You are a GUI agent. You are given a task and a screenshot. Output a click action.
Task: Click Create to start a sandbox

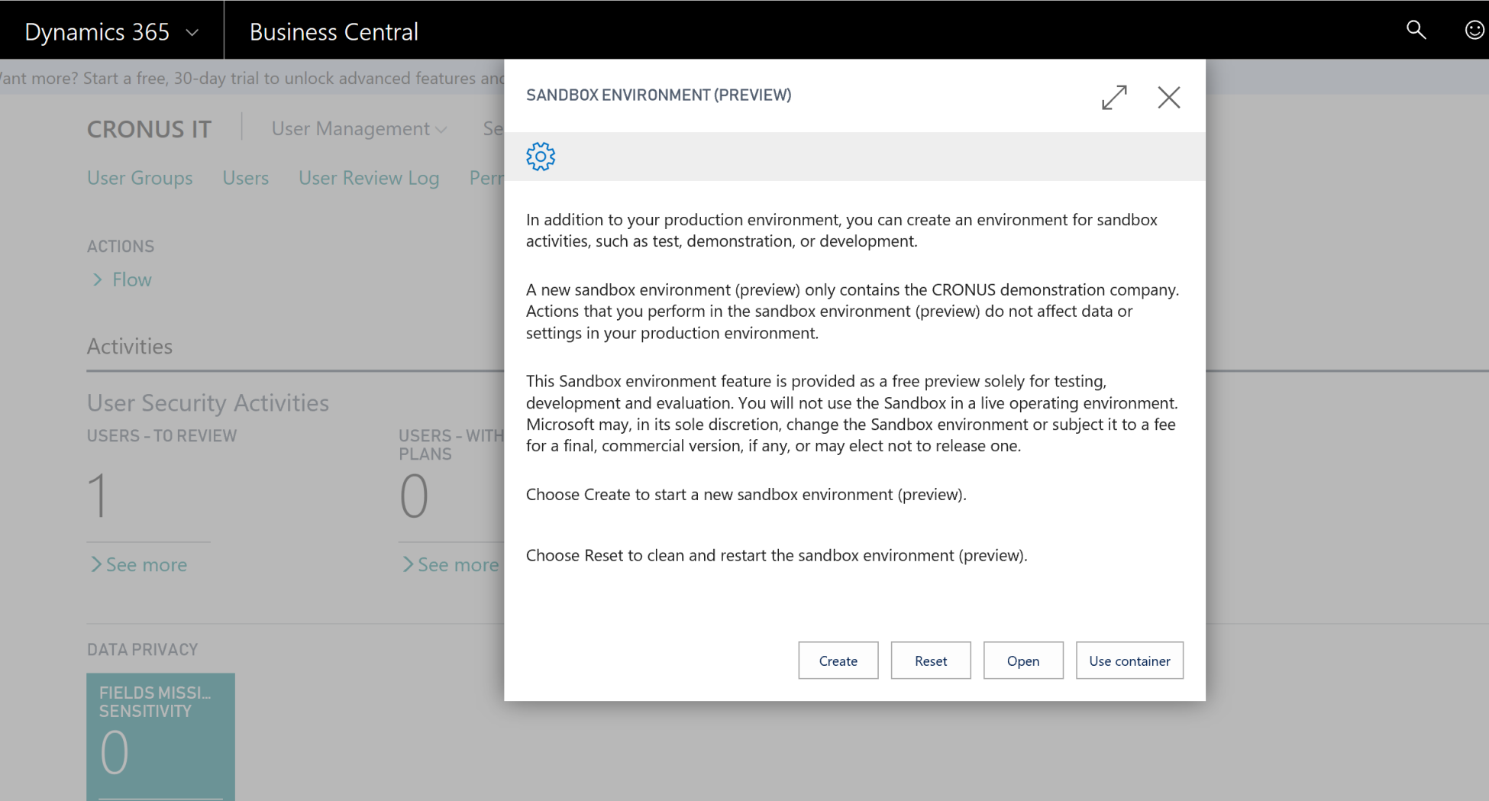tap(838, 661)
